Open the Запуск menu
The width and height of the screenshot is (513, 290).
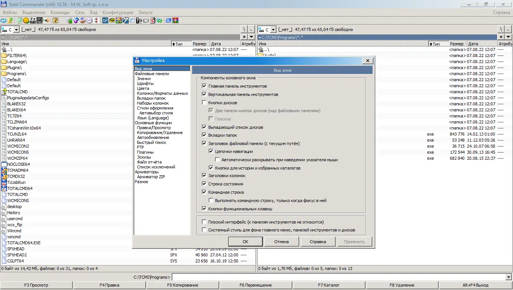(146, 12)
